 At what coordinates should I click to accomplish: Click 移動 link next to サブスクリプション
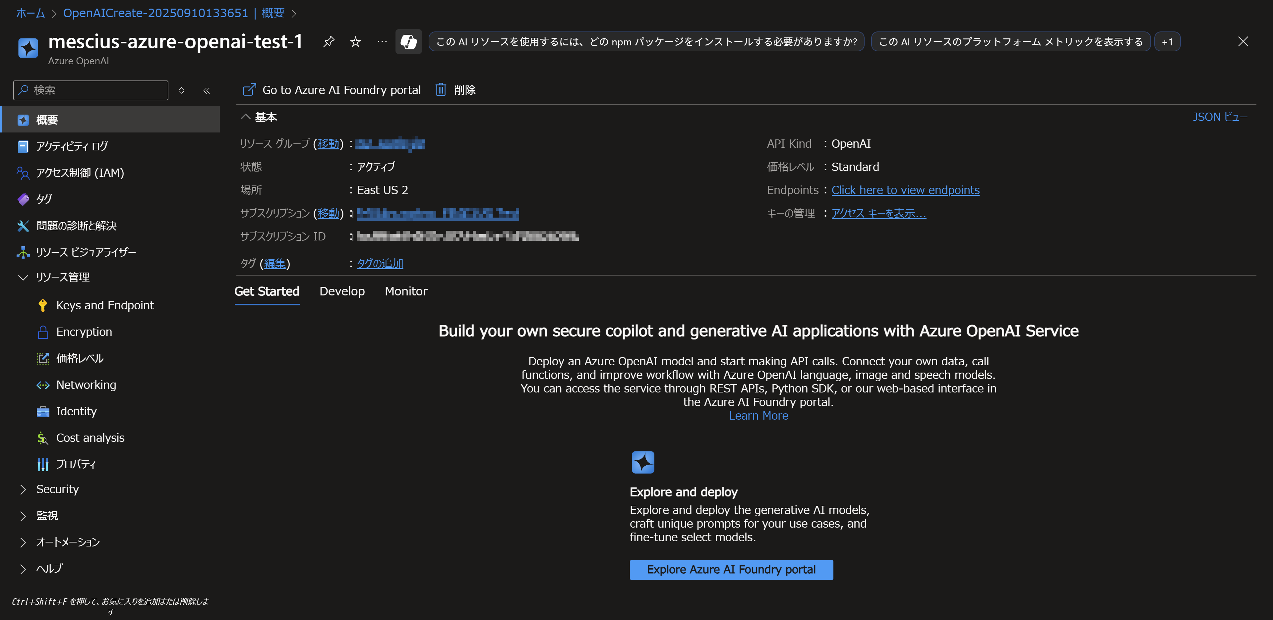pos(328,213)
